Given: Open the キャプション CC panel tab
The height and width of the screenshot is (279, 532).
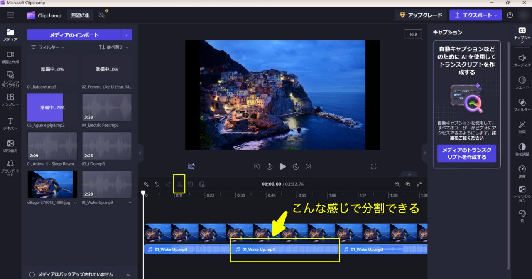Looking at the screenshot, I should 522,35.
